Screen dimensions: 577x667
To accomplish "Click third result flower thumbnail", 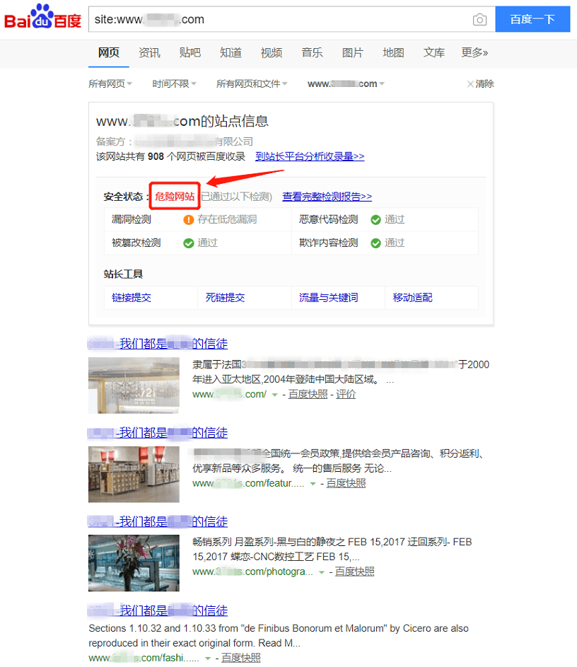I will tap(134, 563).
